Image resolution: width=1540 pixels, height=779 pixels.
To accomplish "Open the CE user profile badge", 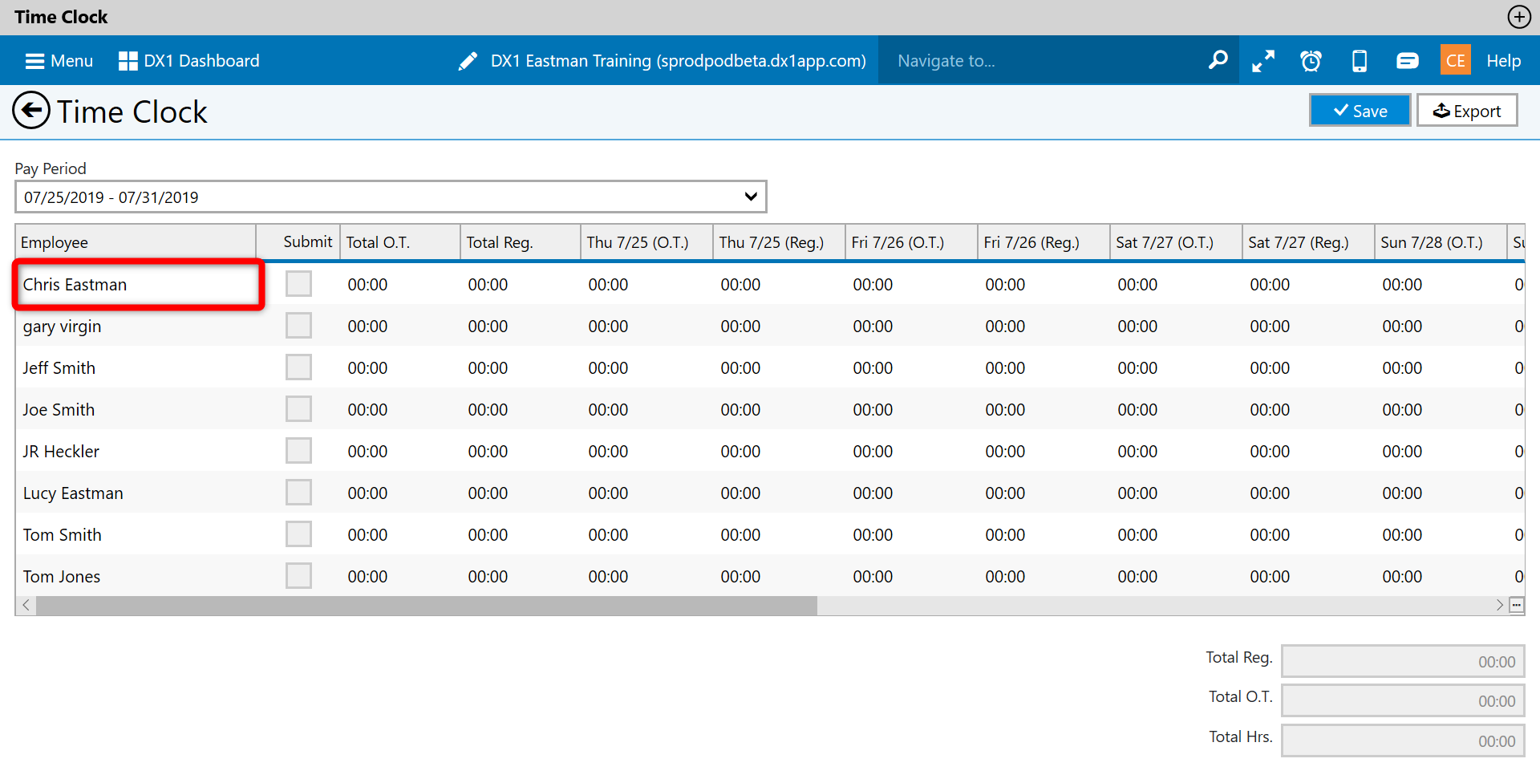I will (x=1455, y=60).
